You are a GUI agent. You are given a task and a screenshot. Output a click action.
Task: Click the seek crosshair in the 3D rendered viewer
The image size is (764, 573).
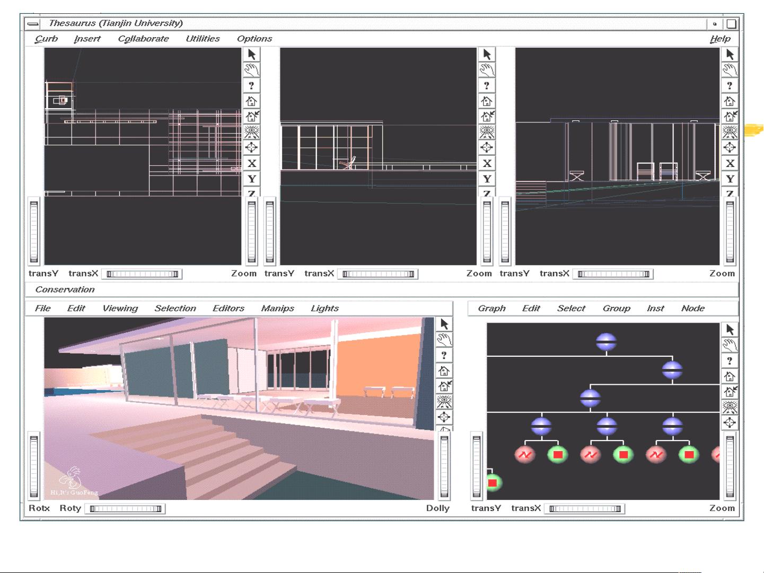444,417
